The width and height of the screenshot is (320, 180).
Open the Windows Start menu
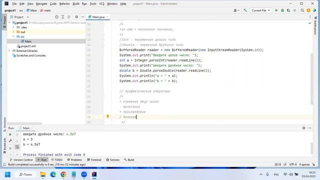tap(7, 174)
